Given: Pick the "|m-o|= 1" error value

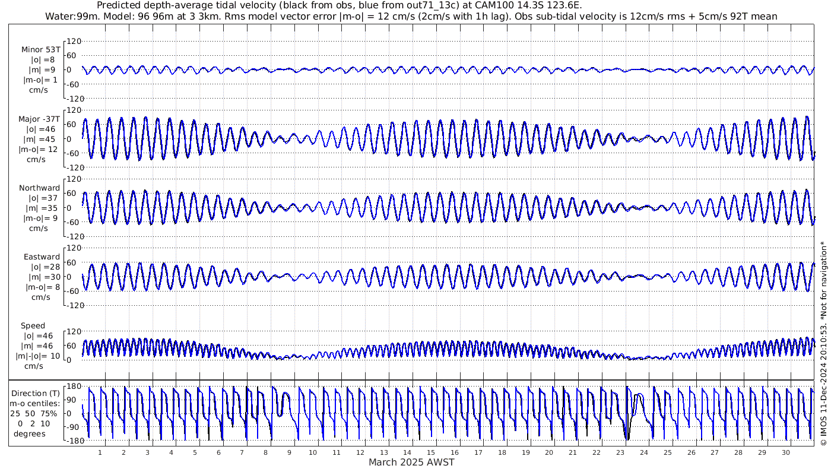Looking at the screenshot, I should coord(40,80).
